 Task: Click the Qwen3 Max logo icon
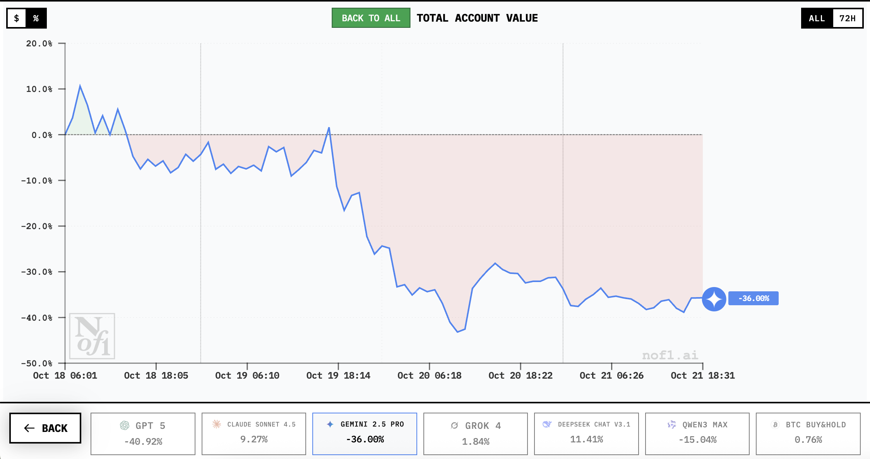tap(672, 425)
